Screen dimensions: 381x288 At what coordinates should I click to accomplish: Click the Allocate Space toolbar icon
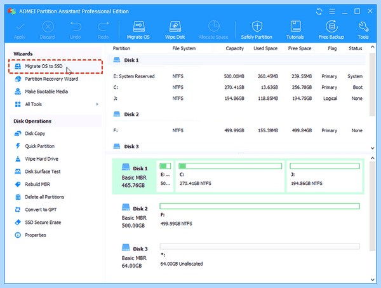point(213,27)
